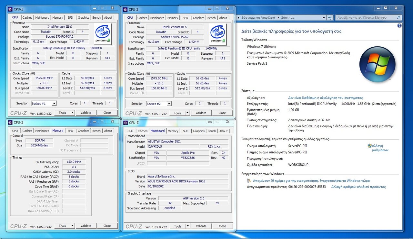
Task: Switch to Bench tab in the Memory window
Action: pos(96,131)
